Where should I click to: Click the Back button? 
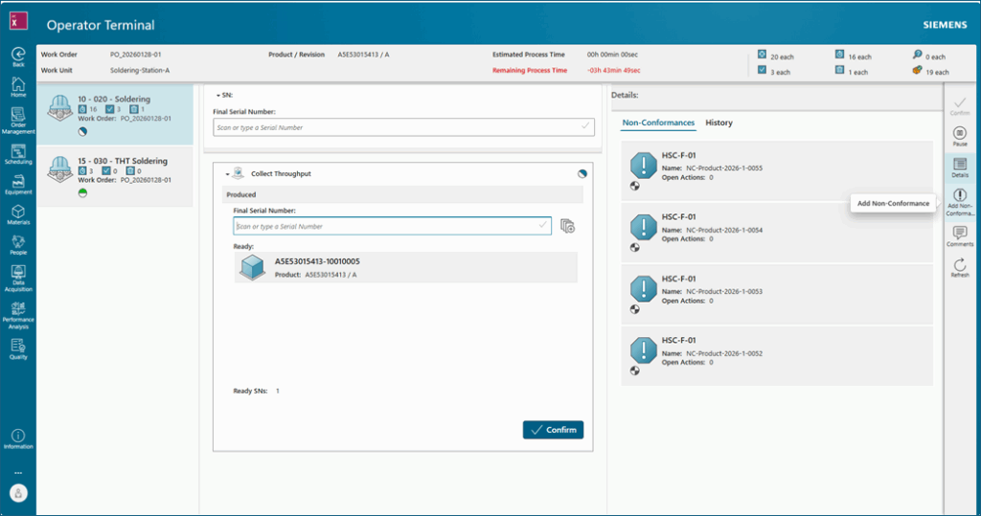coord(18,56)
